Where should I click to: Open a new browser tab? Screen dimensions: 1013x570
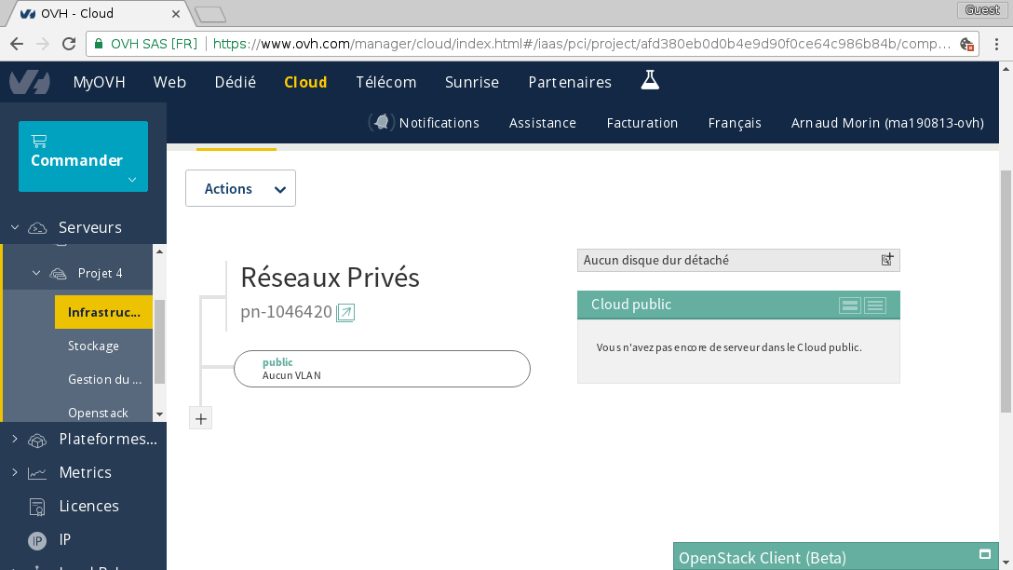(210, 14)
